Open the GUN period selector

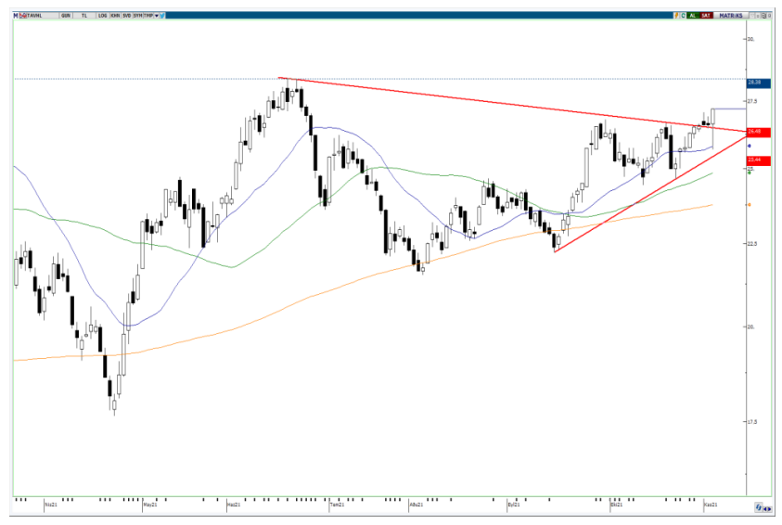(65, 16)
